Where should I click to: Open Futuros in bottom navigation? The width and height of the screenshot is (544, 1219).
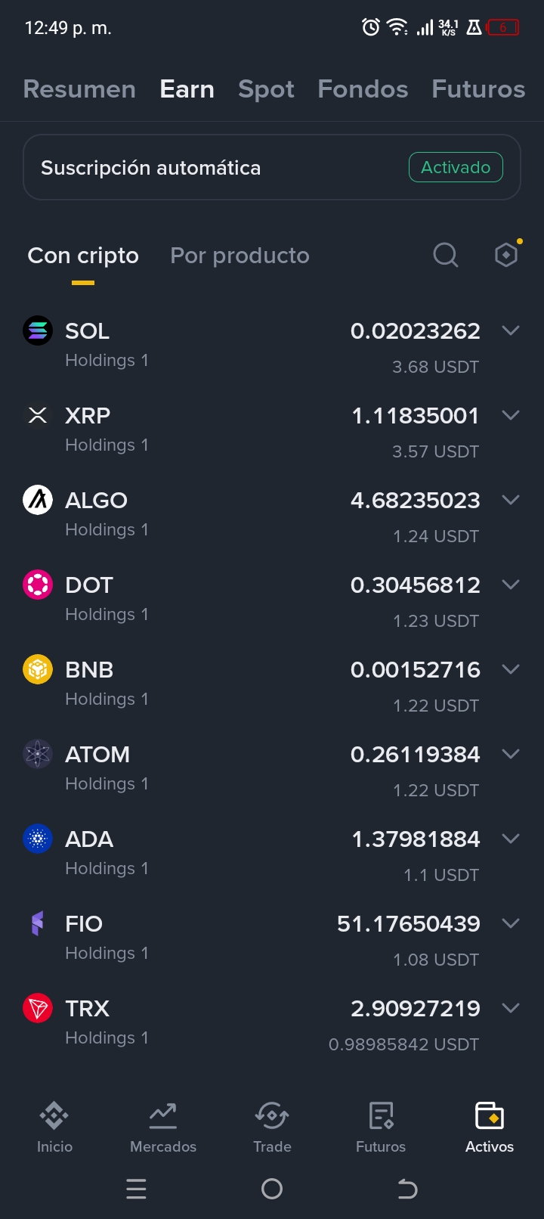381,1127
